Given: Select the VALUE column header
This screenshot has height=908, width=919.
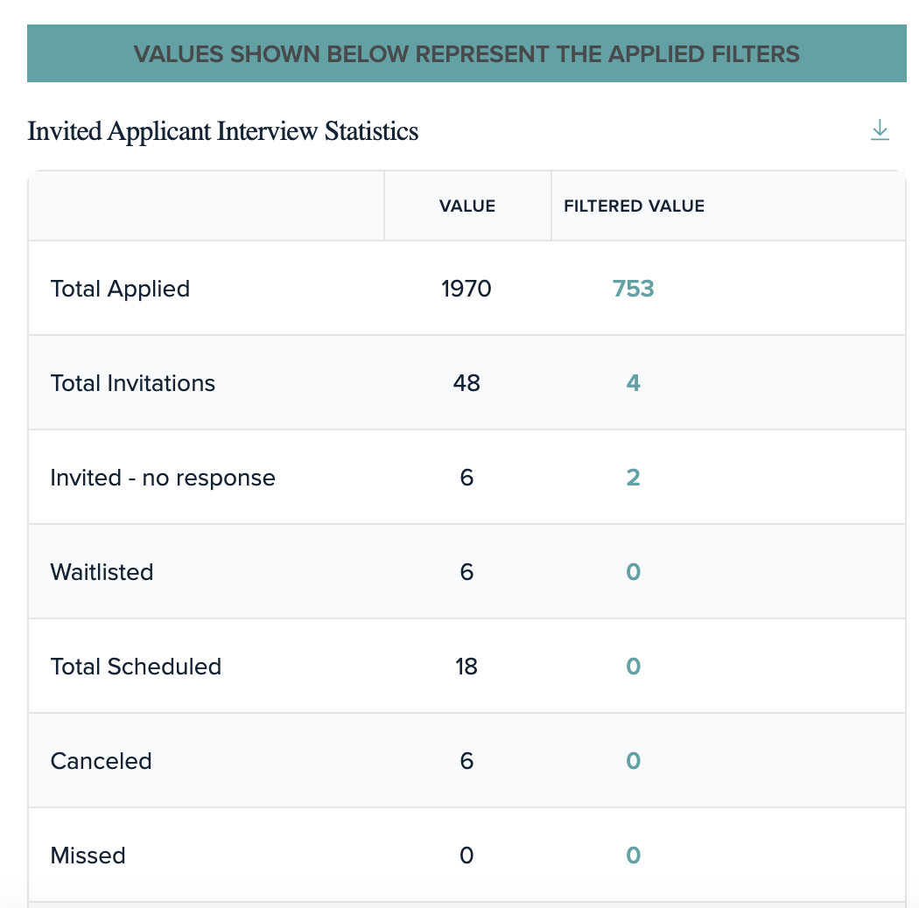Looking at the screenshot, I should point(467,206).
